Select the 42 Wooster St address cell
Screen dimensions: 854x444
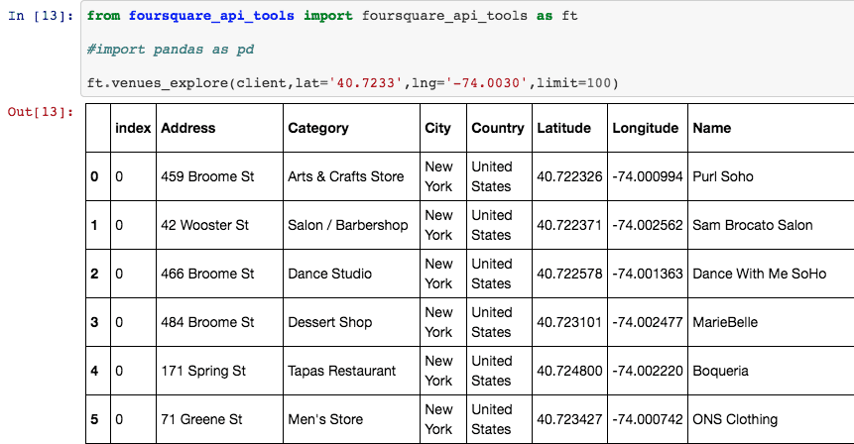(x=204, y=225)
